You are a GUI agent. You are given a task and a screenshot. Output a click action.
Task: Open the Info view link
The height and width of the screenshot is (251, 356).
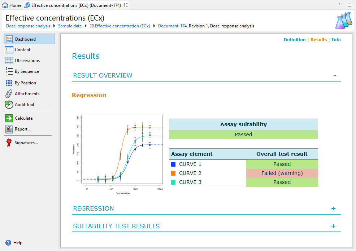(336, 40)
